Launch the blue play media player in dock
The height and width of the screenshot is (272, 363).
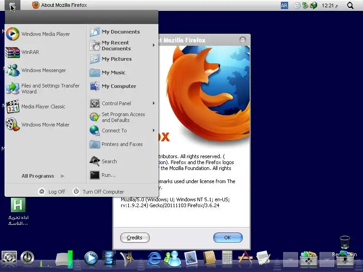91,258
